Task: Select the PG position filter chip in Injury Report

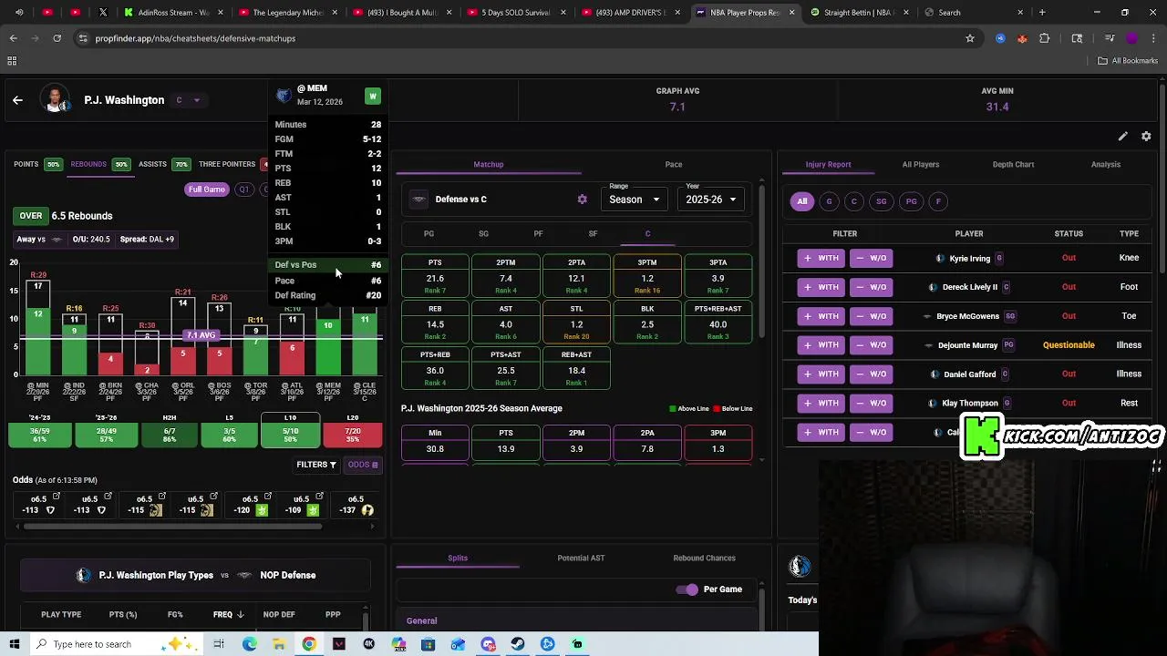Action: (x=911, y=201)
